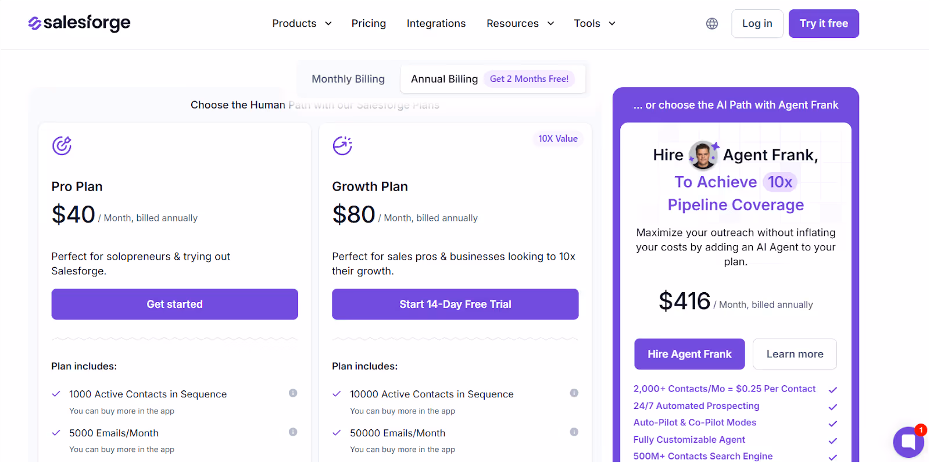Image resolution: width=930 pixels, height=463 pixels.
Task: Click the 10X Value badge
Action: [x=558, y=139]
